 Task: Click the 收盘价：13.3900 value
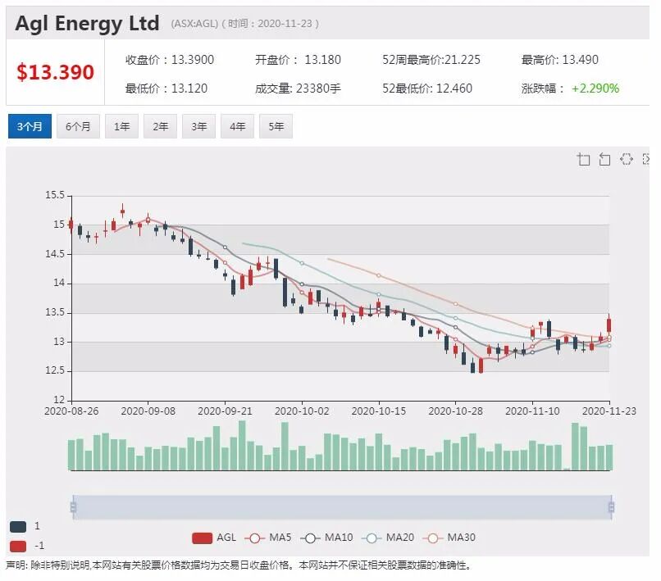170,60
